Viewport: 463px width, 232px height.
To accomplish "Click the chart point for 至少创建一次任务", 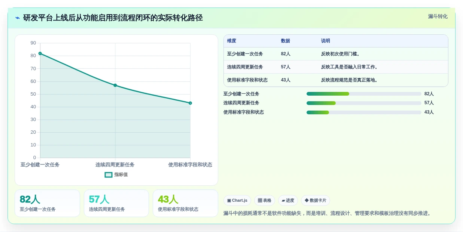I will (x=40, y=53).
